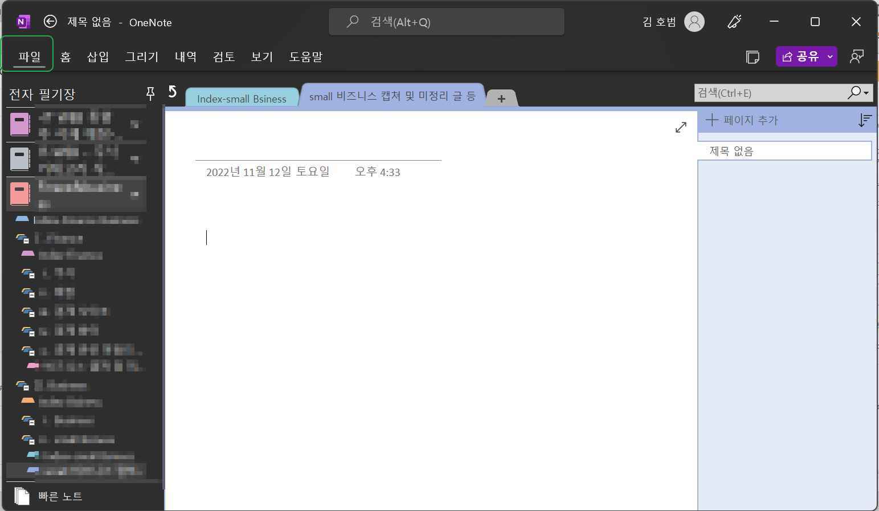Collapse the purple notebook chevron
Screen dimensions: 879x511
click(x=135, y=124)
